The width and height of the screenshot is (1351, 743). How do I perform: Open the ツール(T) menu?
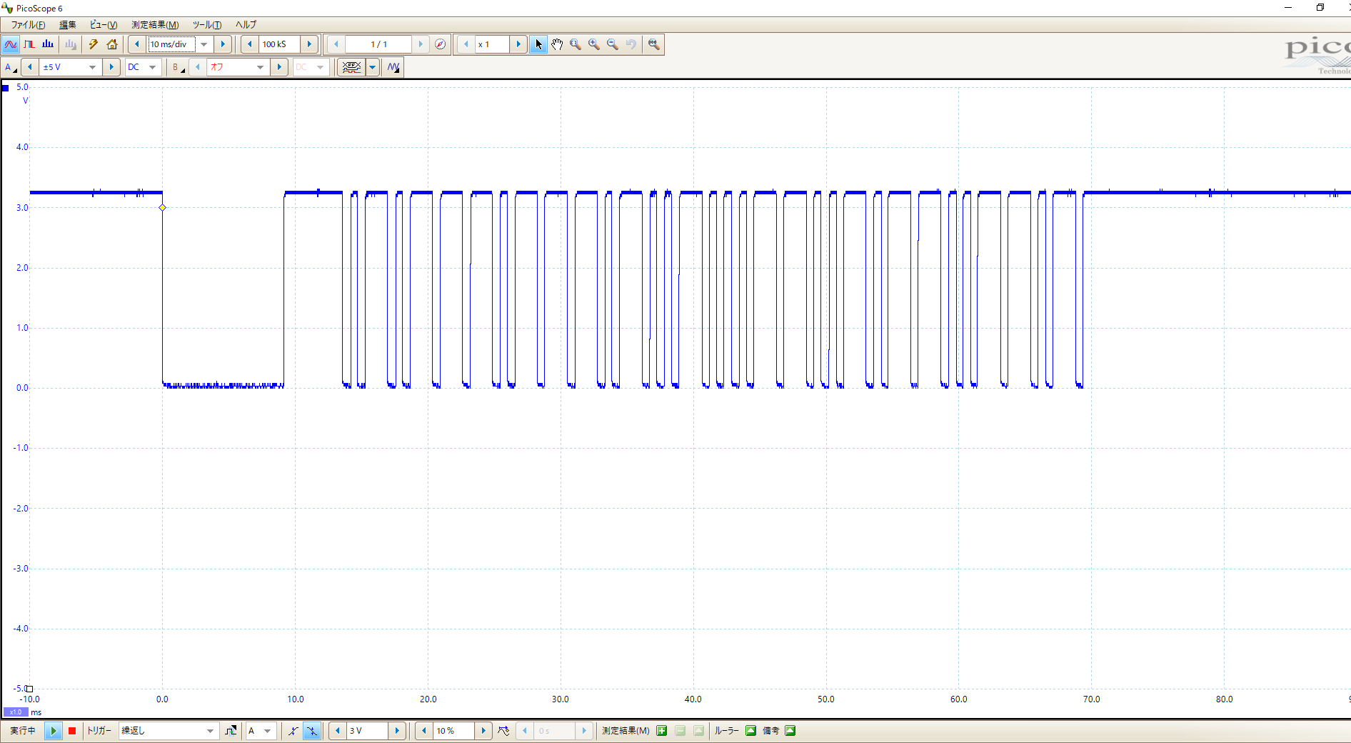pyautogui.click(x=206, y=25)
